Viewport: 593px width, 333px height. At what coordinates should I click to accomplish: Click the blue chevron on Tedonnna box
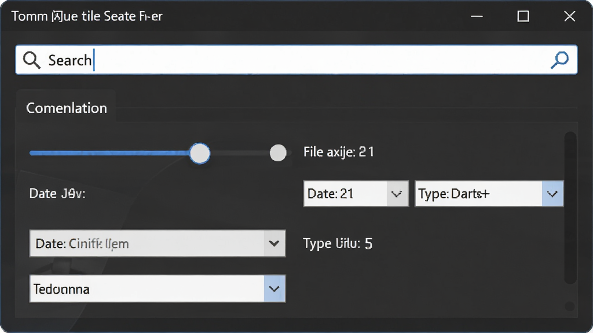point(274,289)
